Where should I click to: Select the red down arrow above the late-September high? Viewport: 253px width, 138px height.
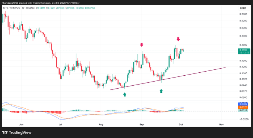pos(178,39)
